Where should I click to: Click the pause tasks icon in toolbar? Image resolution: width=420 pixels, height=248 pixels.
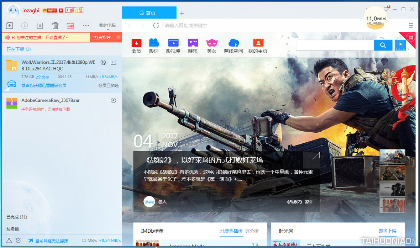[x=40, y=26]
